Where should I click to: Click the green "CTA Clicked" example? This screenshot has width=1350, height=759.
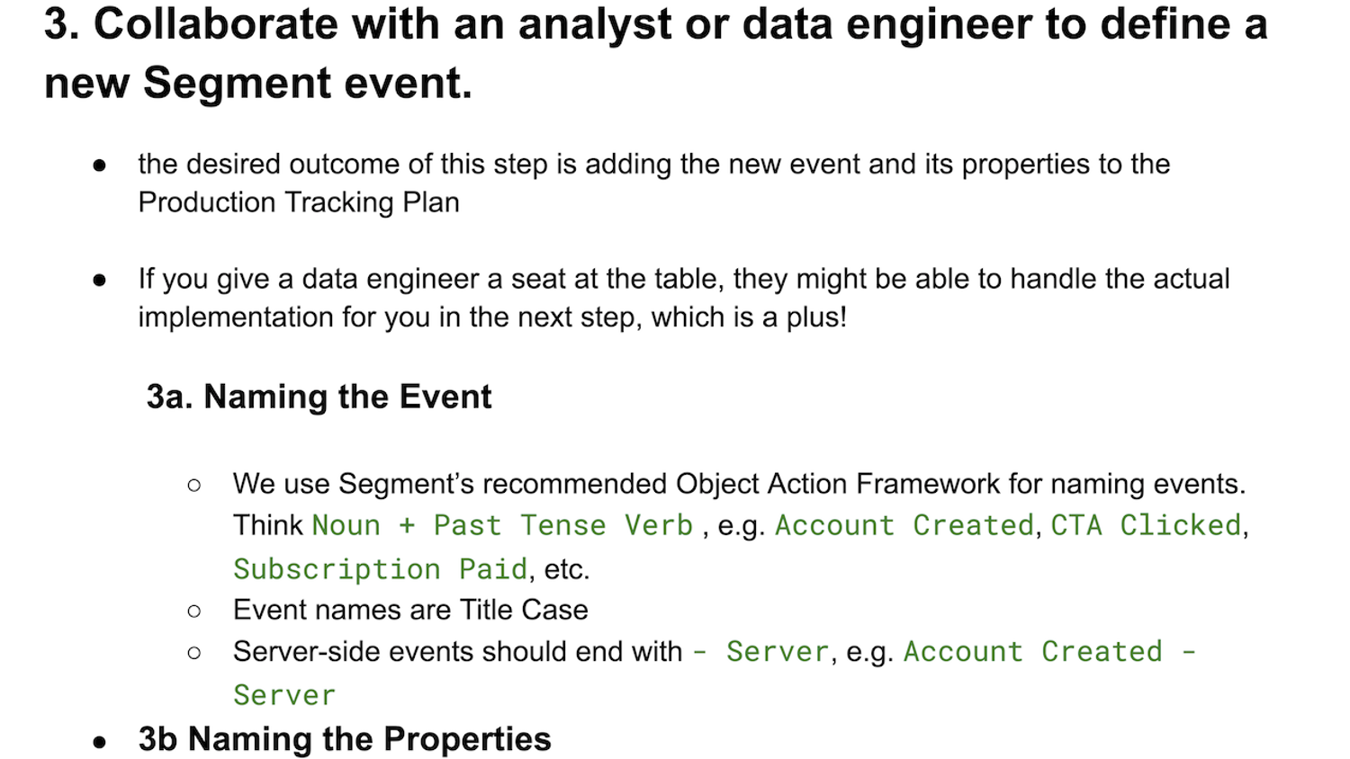pyautogui.click(x=1146, y=525)
